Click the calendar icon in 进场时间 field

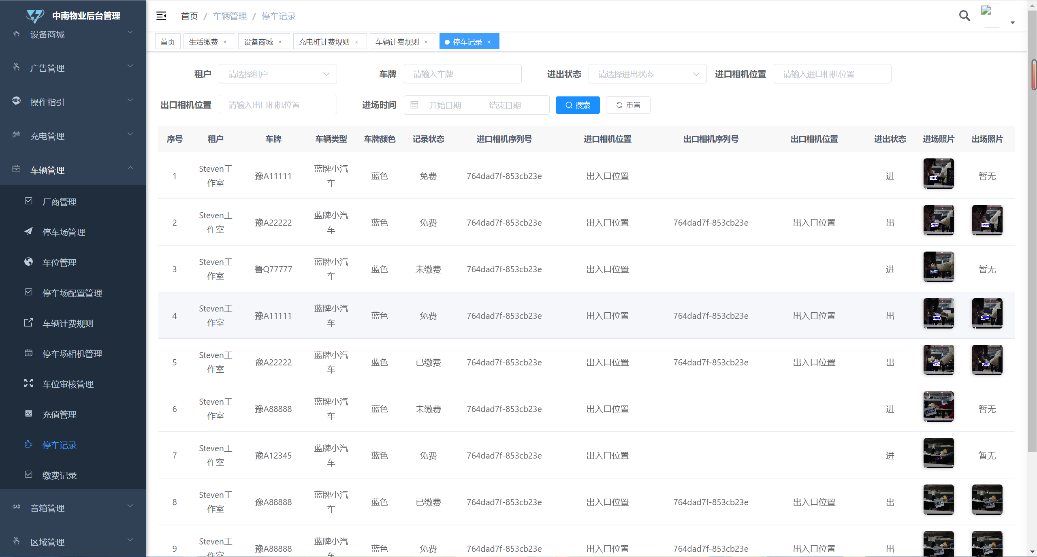(x=414, y=105)
